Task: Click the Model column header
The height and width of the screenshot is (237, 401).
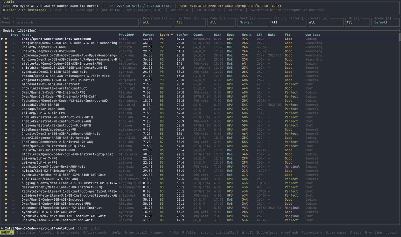Action: click(26, 35)
